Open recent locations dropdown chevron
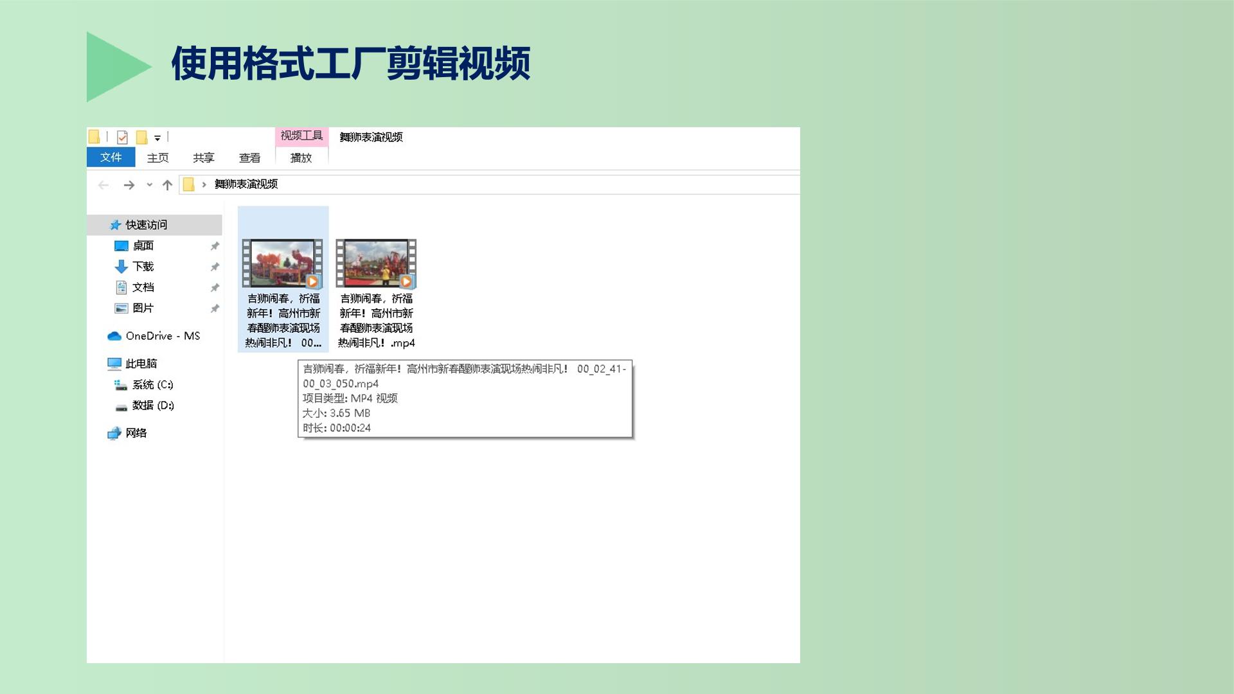Image resolution: width=1234 pixels, height=694 pixels. 149,185
